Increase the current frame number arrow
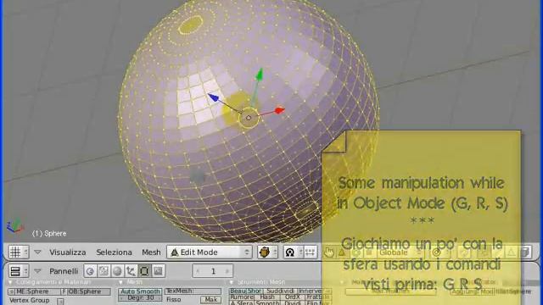Screen dimensions: 543x305 (x=227, y=271)
